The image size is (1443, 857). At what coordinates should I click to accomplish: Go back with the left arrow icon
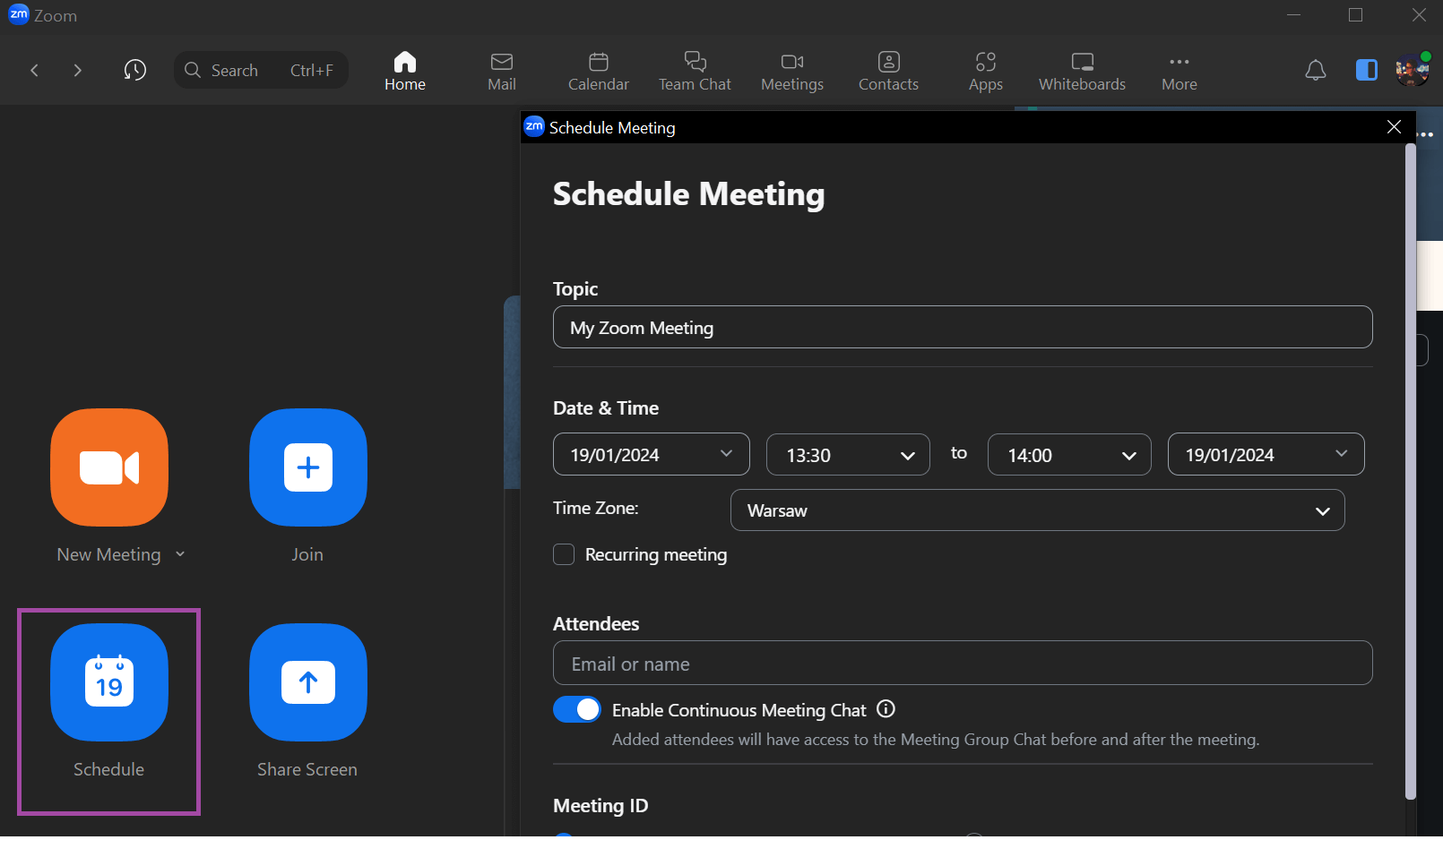click(x=34, y=70)
